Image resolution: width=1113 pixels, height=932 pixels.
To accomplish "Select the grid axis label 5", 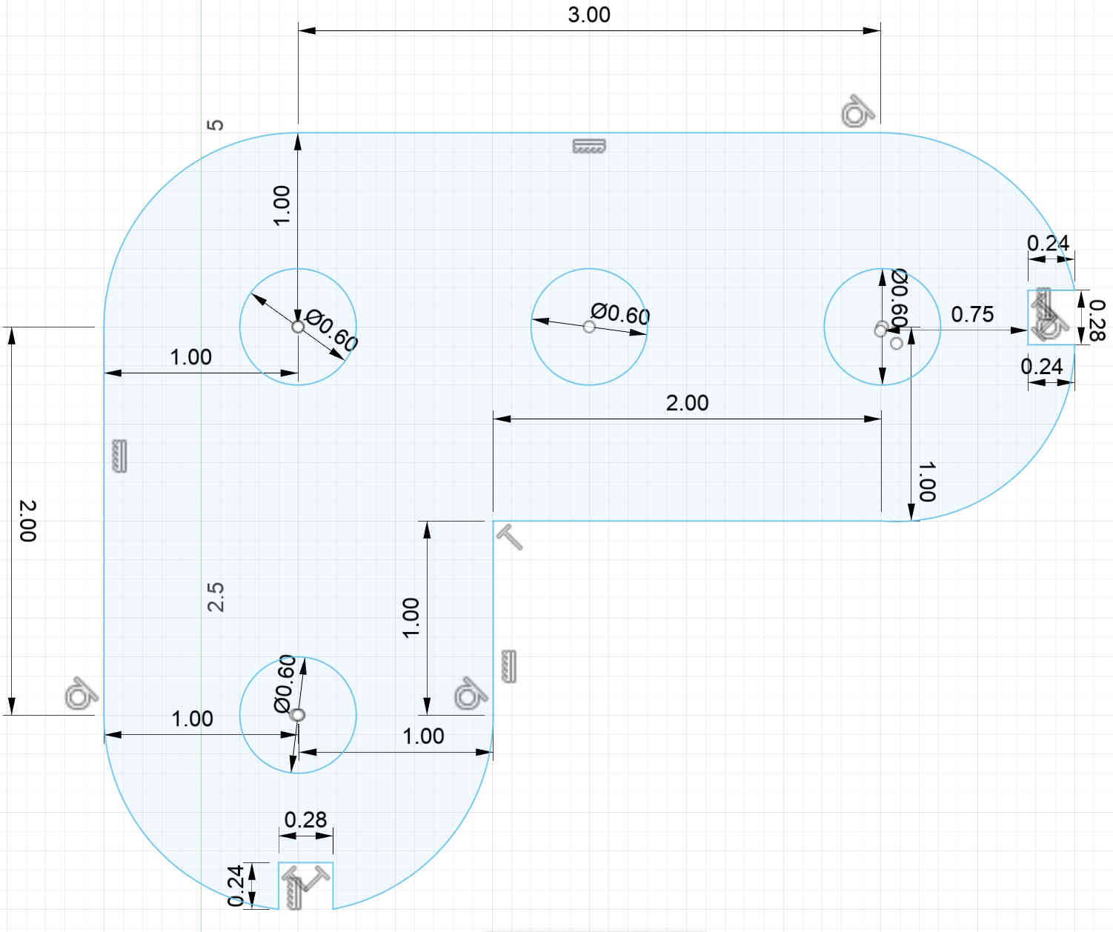I will click(x=215, y=124).
